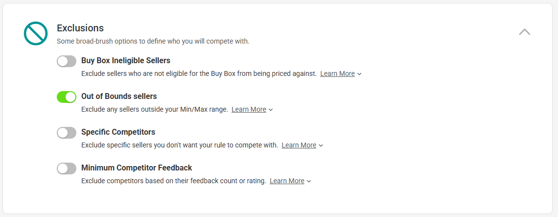Turn on the Specific Competitors toggle
558x217 pixels.
point(67,133)
